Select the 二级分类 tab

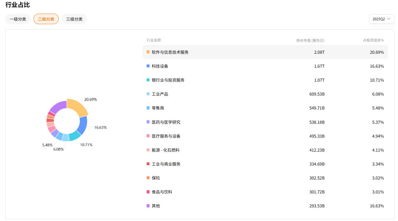46,19
